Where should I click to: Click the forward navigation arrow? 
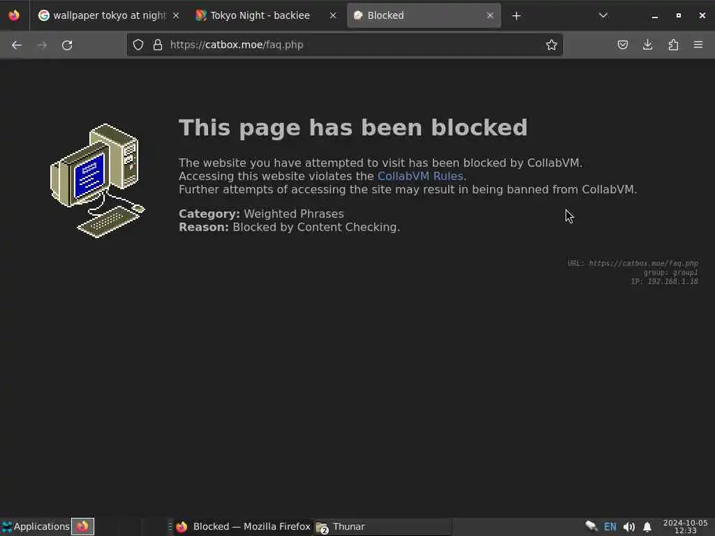(42, 45)
